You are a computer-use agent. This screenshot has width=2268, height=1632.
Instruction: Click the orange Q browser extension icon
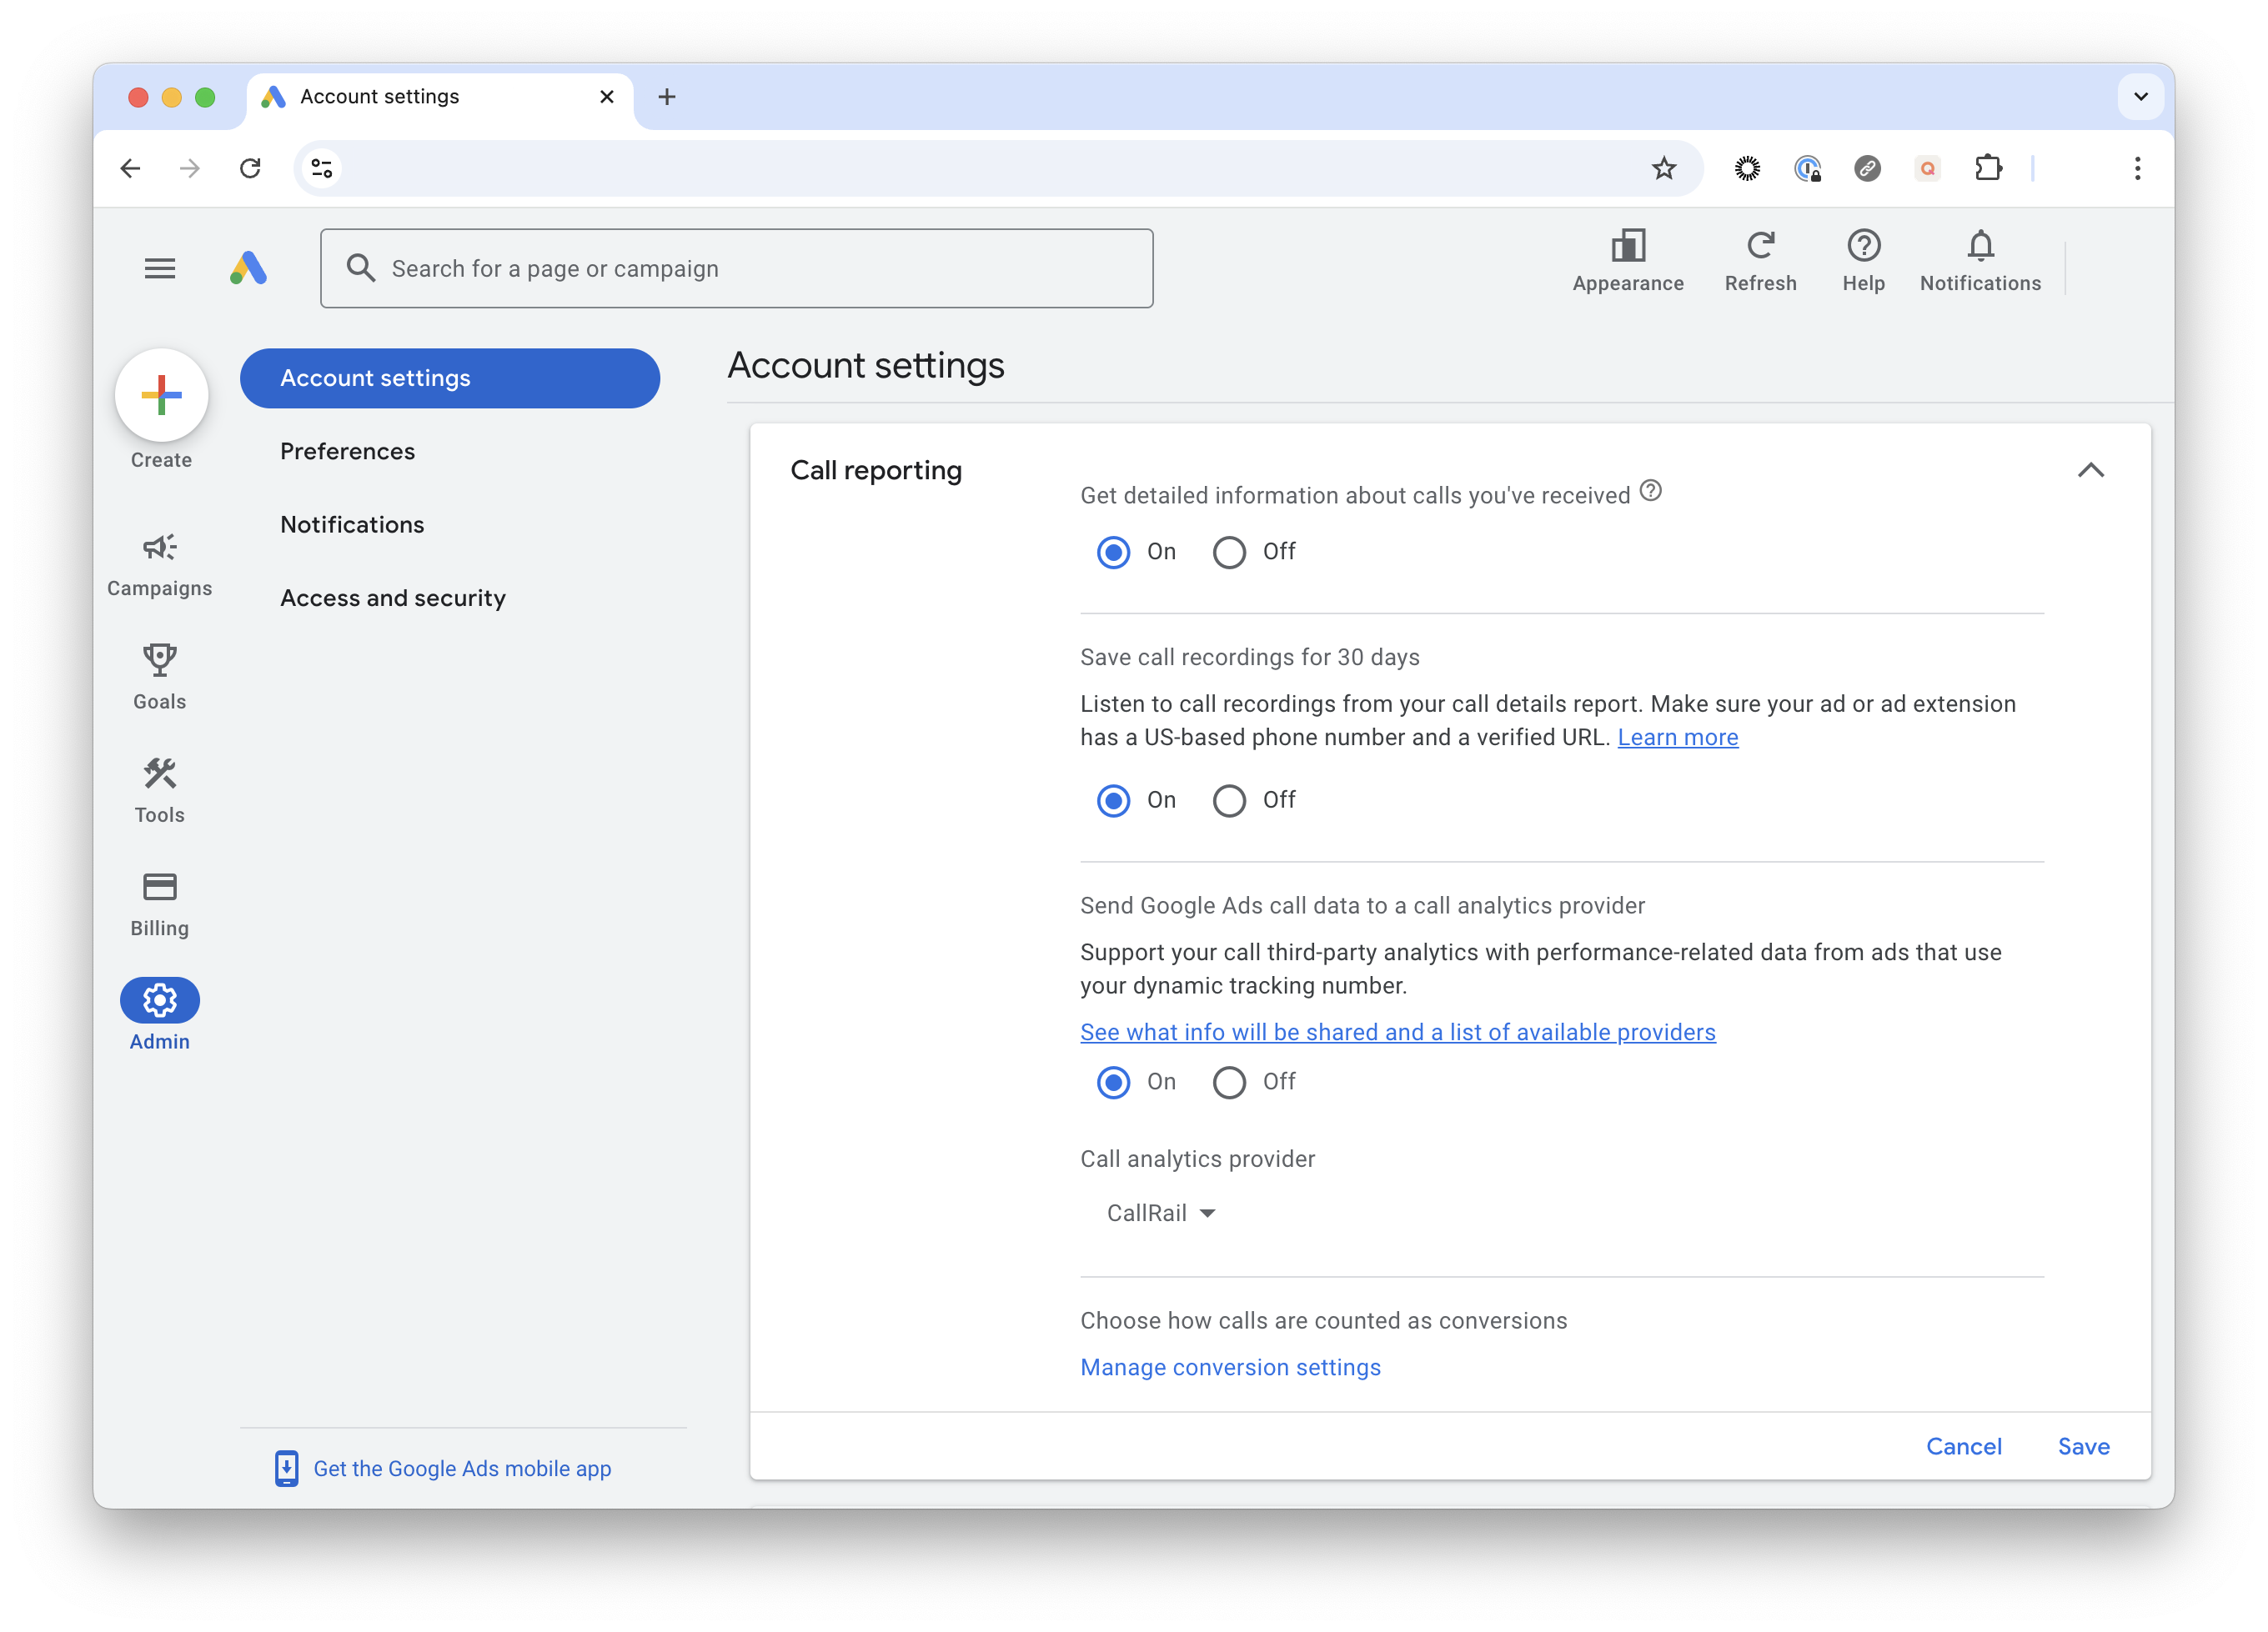click(x=1927, y=168)
